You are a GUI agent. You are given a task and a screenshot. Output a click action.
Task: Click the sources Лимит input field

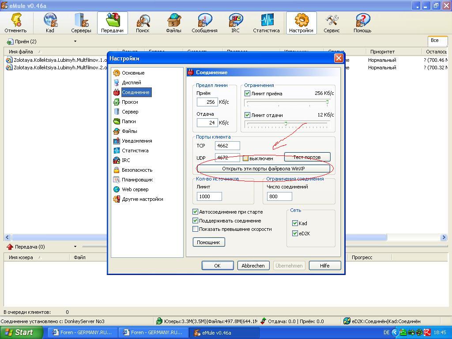tap(209, 196)
